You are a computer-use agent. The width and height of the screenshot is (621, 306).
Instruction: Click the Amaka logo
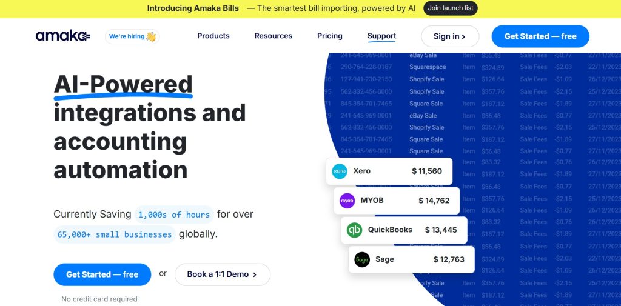click(x=63, y=36)
